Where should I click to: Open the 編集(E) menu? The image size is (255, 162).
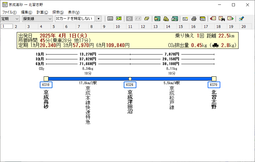point(27,12)
